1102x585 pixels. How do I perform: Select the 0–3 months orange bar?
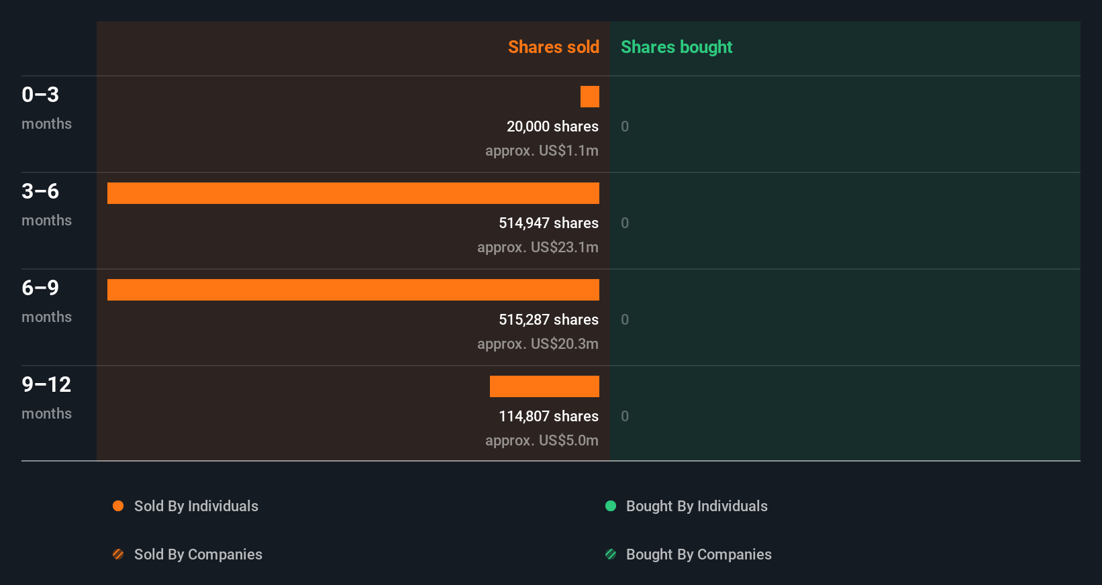(x=590, y=97)
